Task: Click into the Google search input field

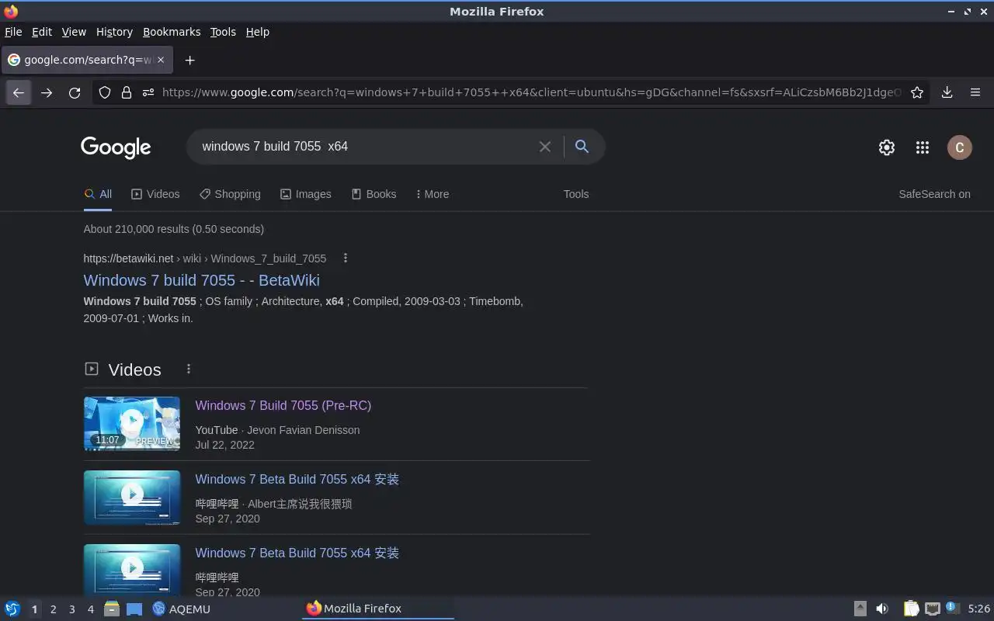Action: (365, 147)
